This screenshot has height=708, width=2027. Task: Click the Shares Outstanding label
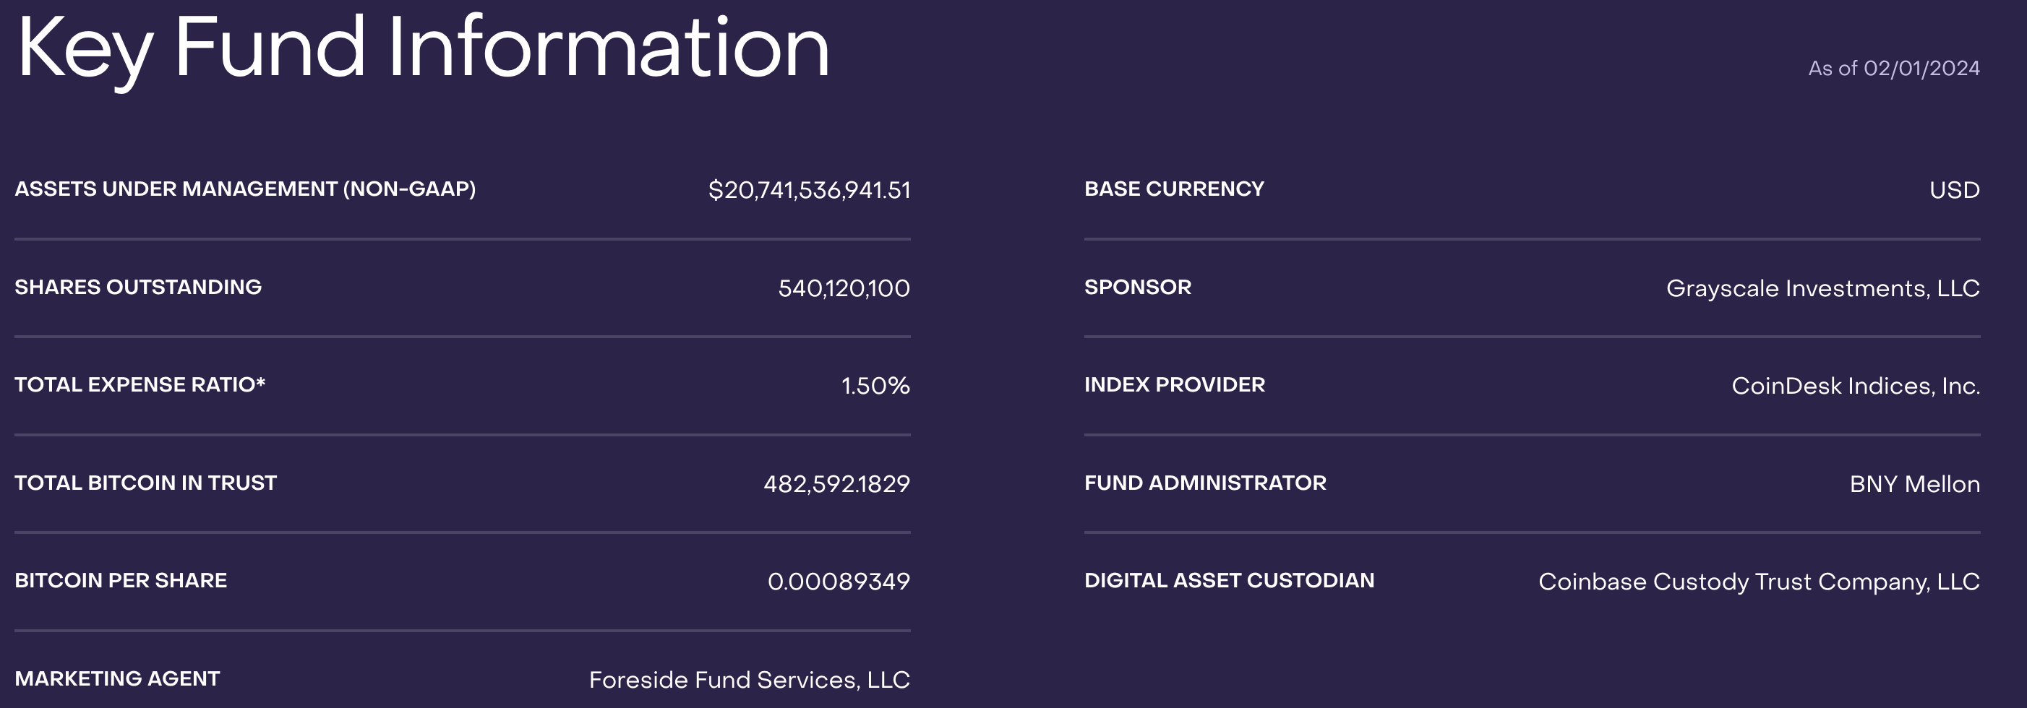(x=137, y=287)
